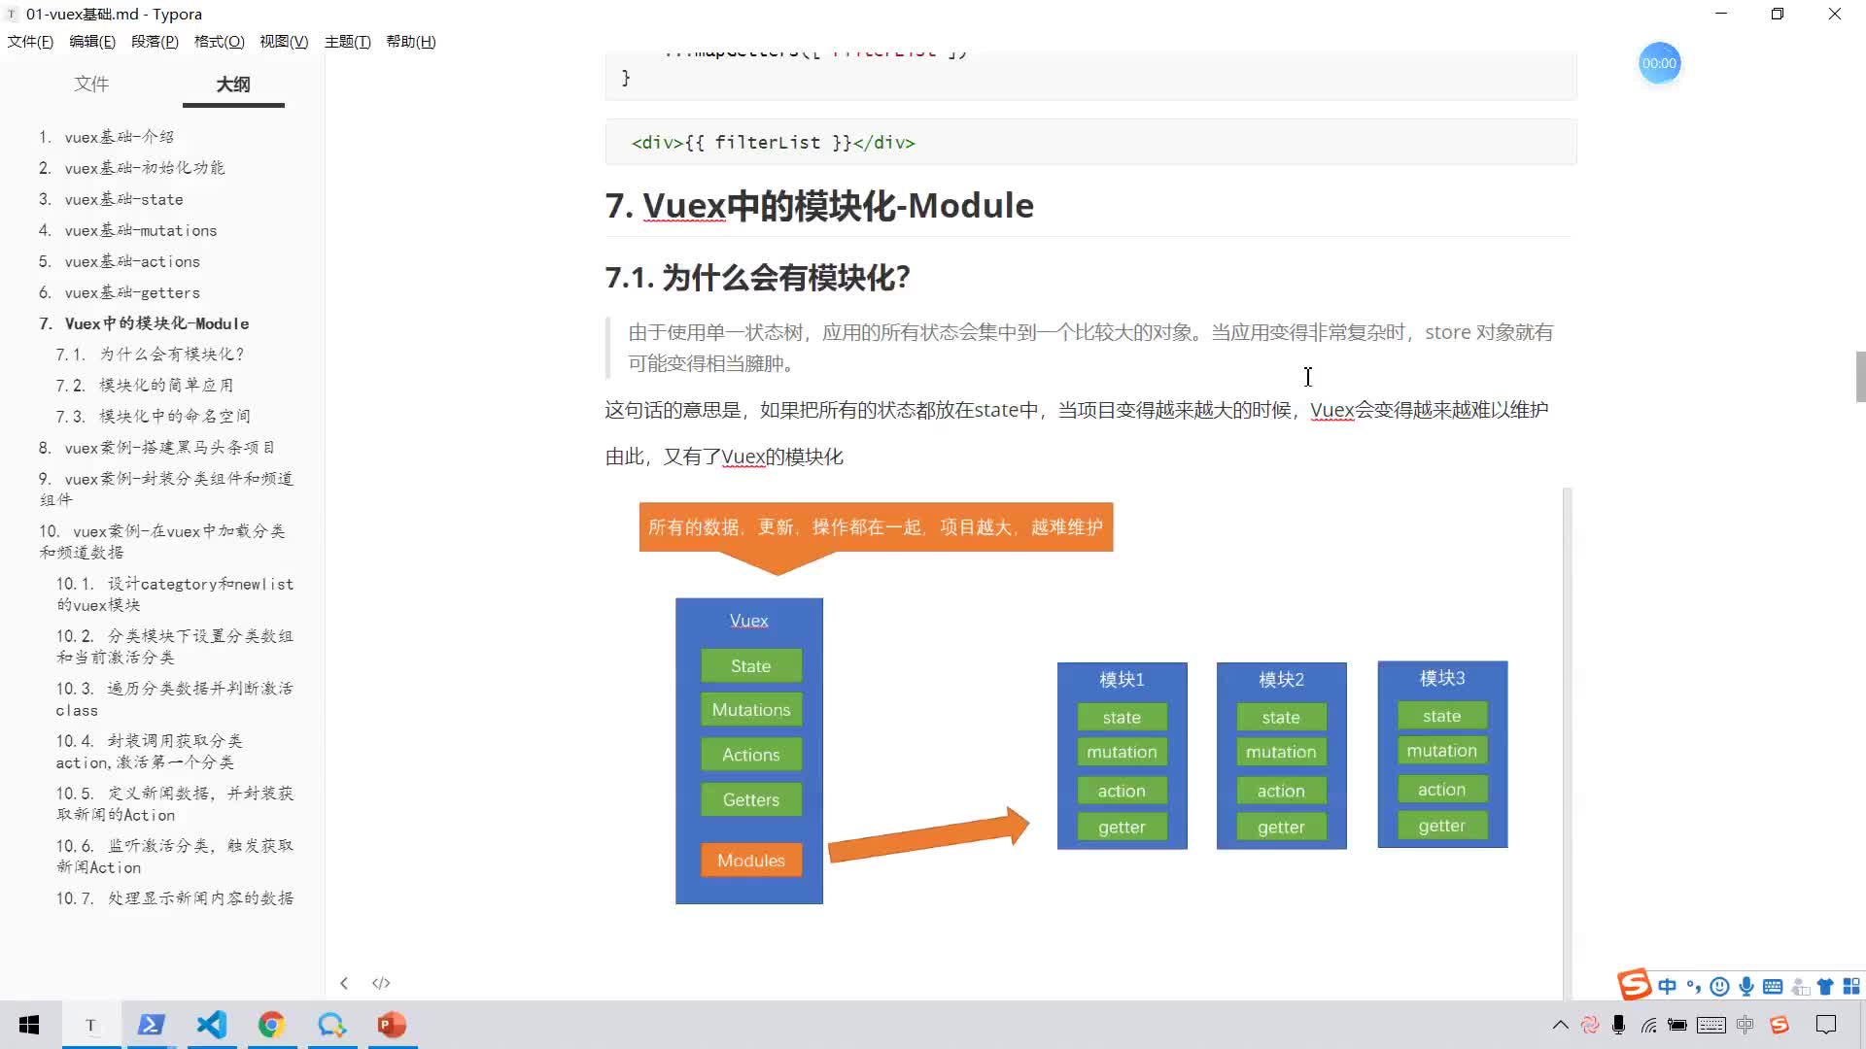Toggle tray IME 中 language indicator

[1745, 1025]
